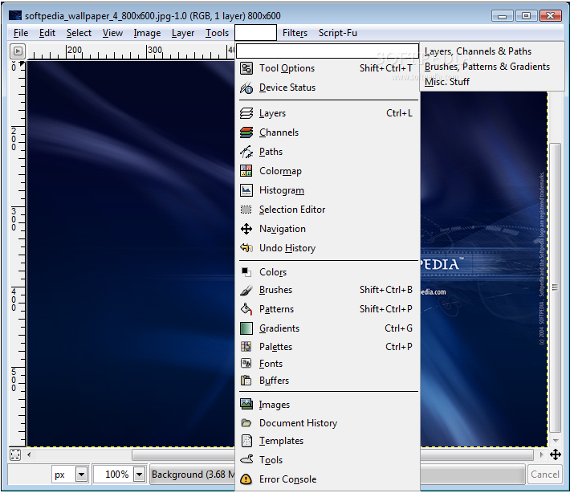Open the Edit menu

(x=47, y=33)
